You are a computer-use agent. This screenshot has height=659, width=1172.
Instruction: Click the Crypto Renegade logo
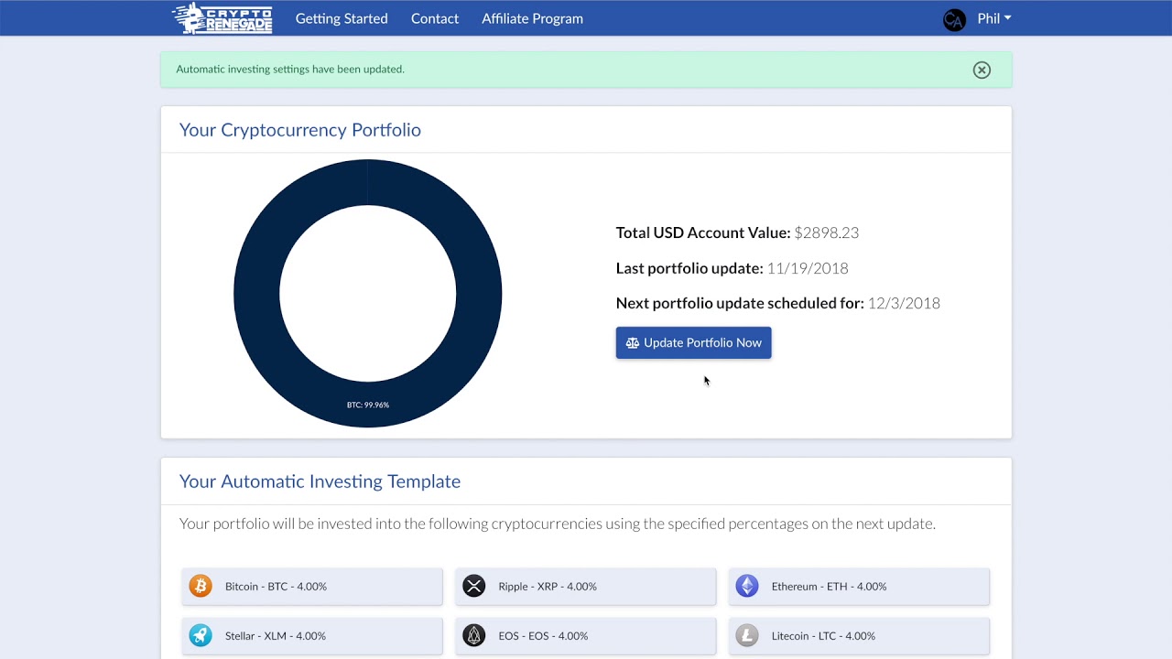pos(222,18)
